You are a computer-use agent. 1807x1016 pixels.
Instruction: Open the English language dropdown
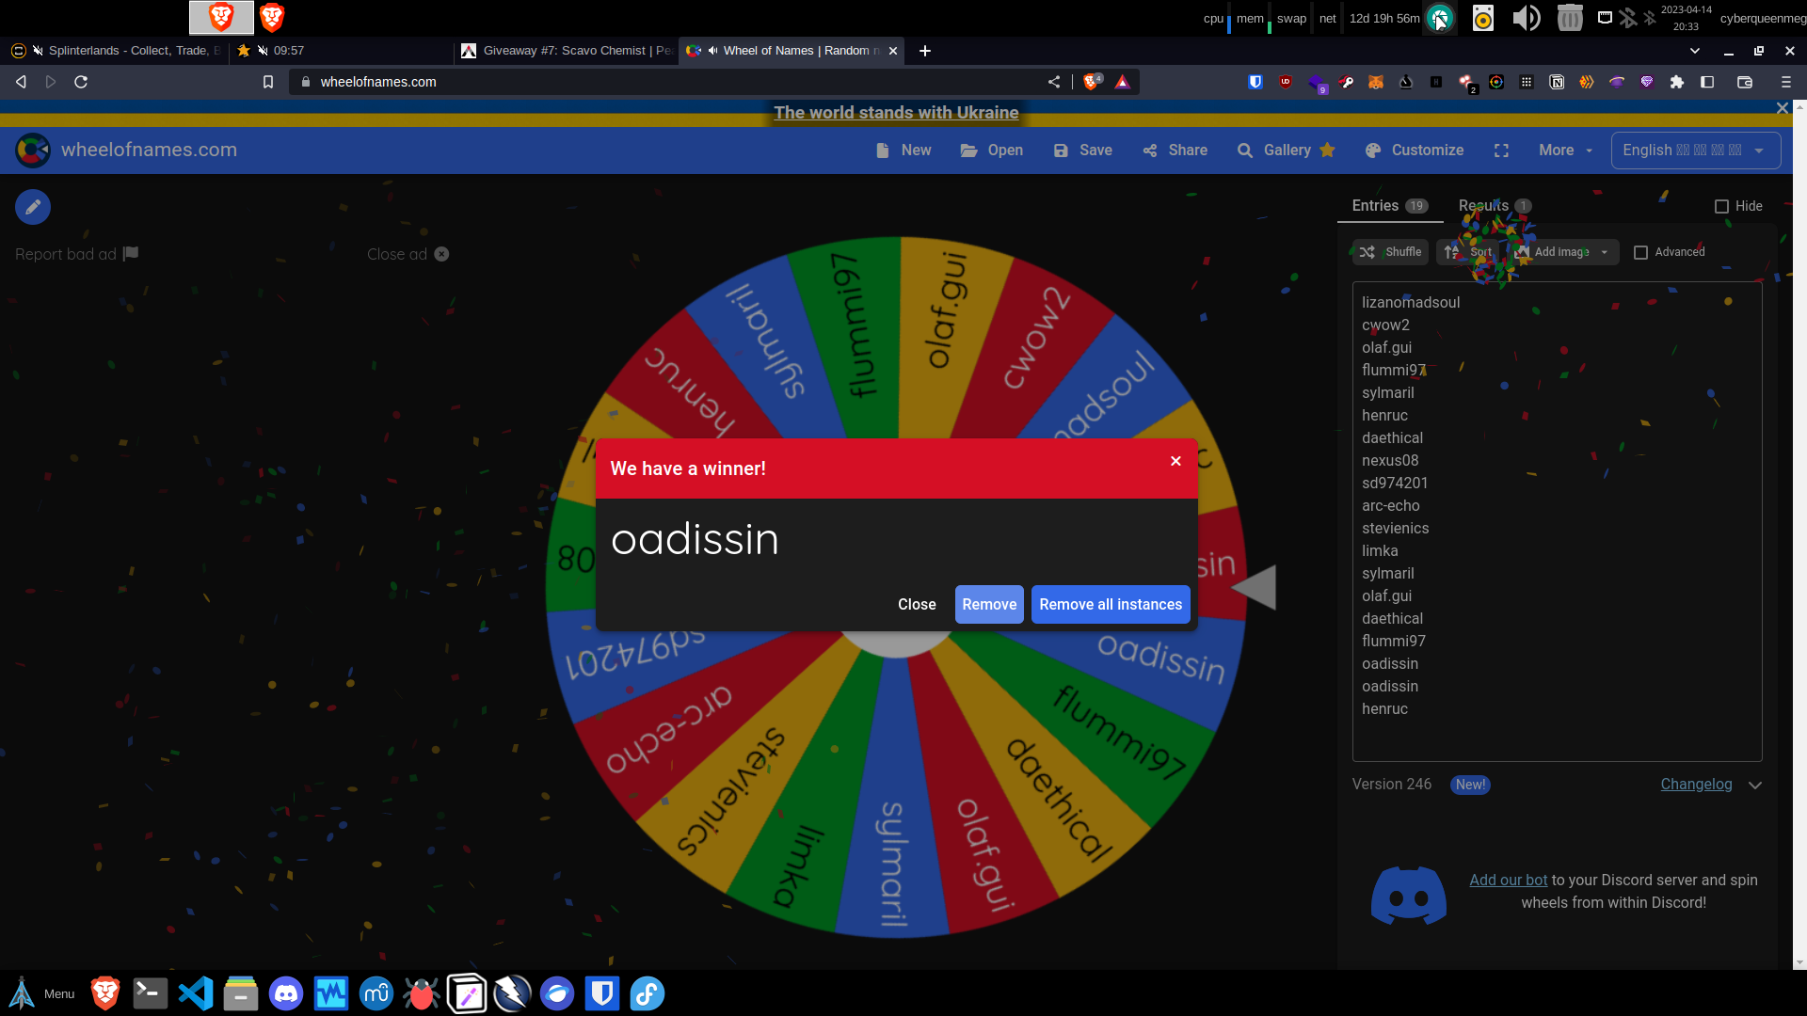[1695, 151]
